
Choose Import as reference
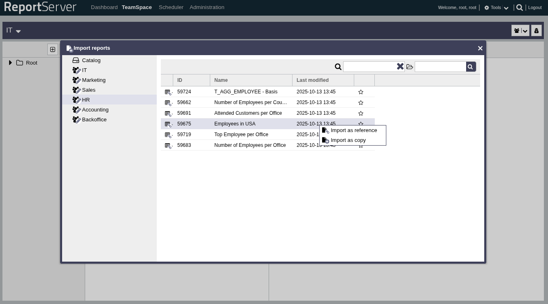(353, 130)
